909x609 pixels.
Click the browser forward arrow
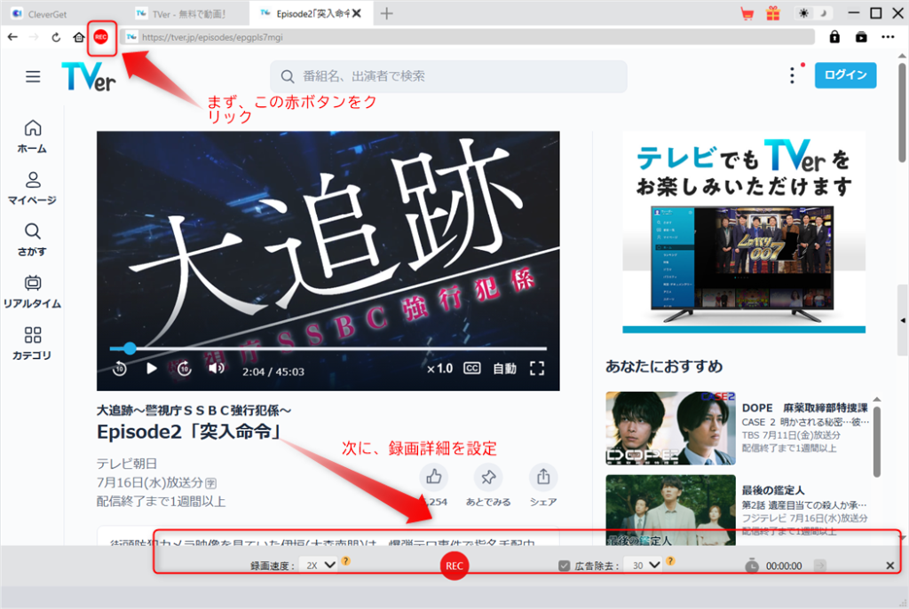point(35,37)
